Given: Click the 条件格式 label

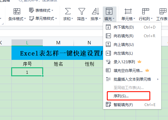Looking at the screenshot, I should tap(16, 19).
